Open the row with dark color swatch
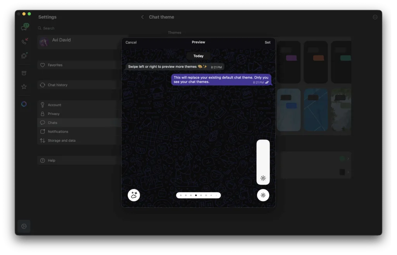 point(313,172)
